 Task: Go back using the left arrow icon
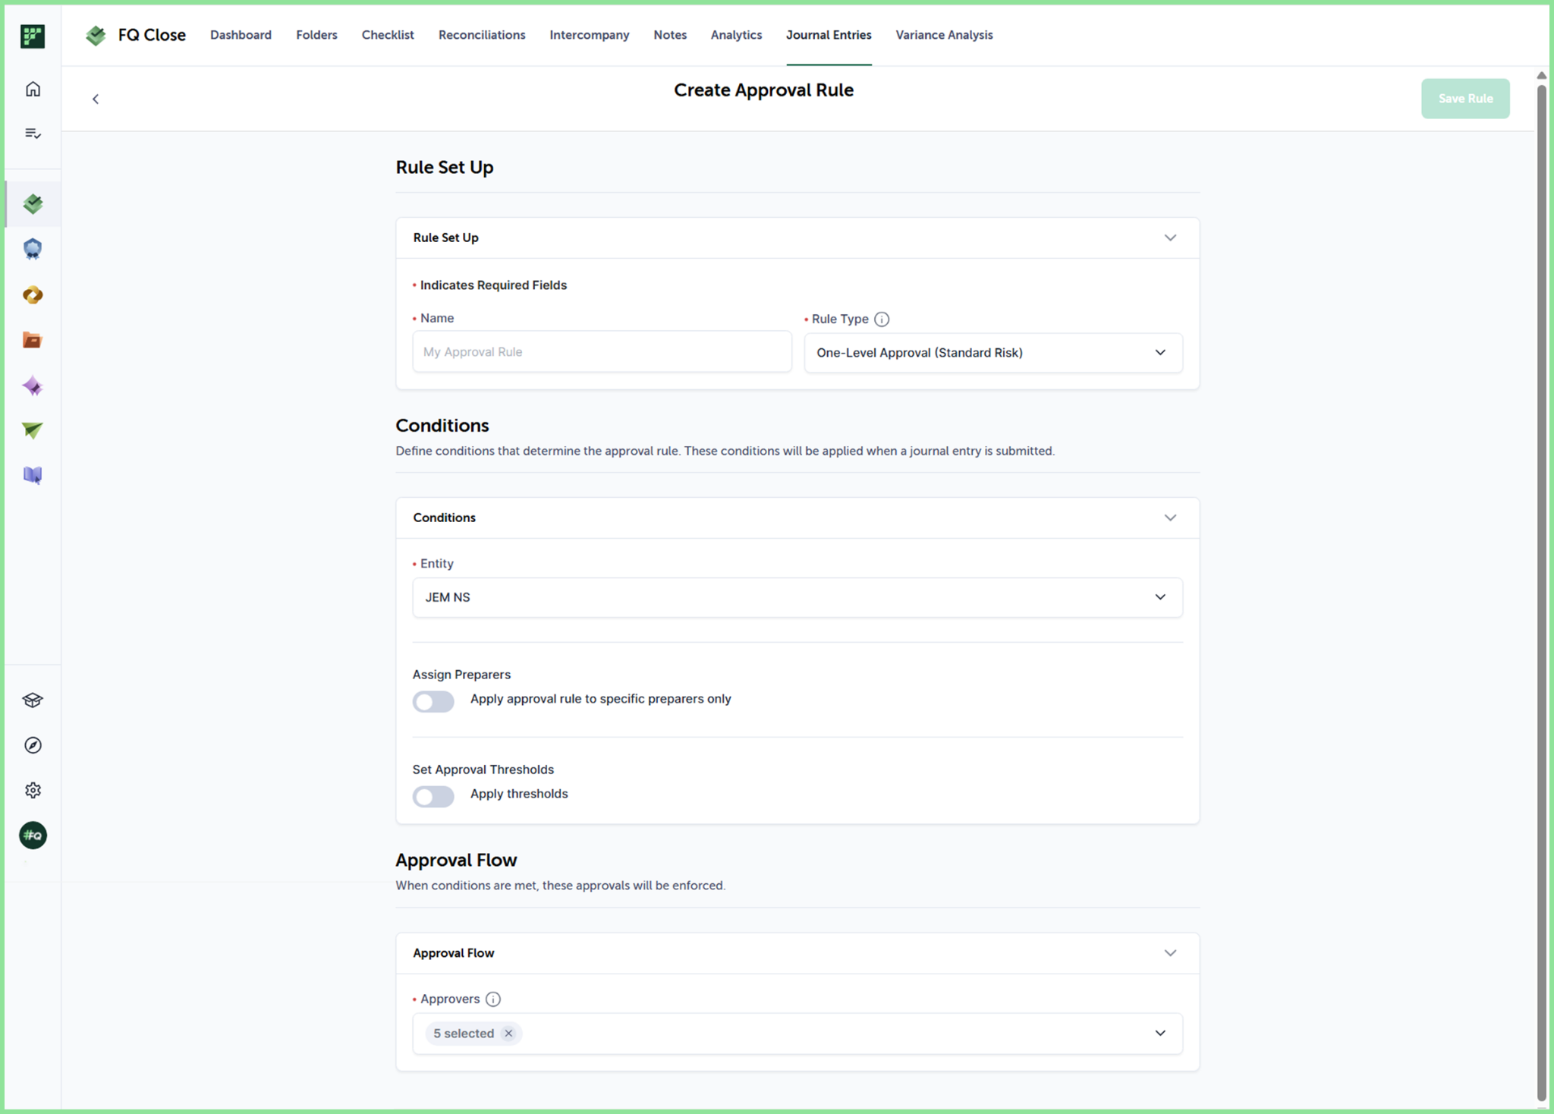point(96,99)
